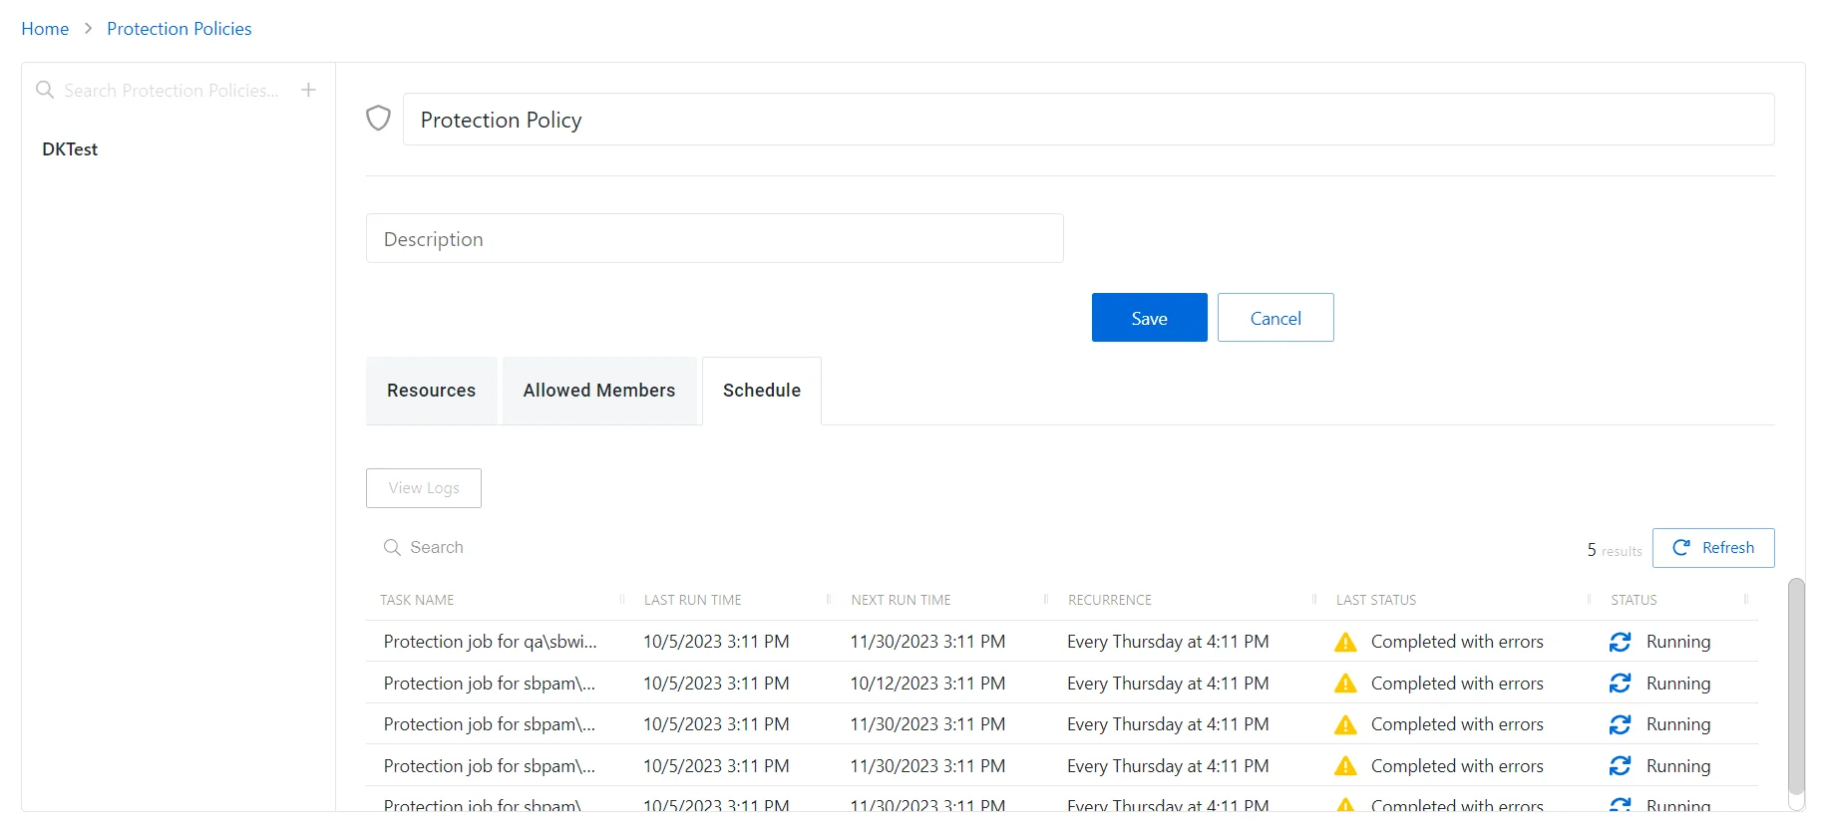This screenshot has width=1826, height=826.
Task: Click the shield icon beside policy name
Action: [378, 119]
